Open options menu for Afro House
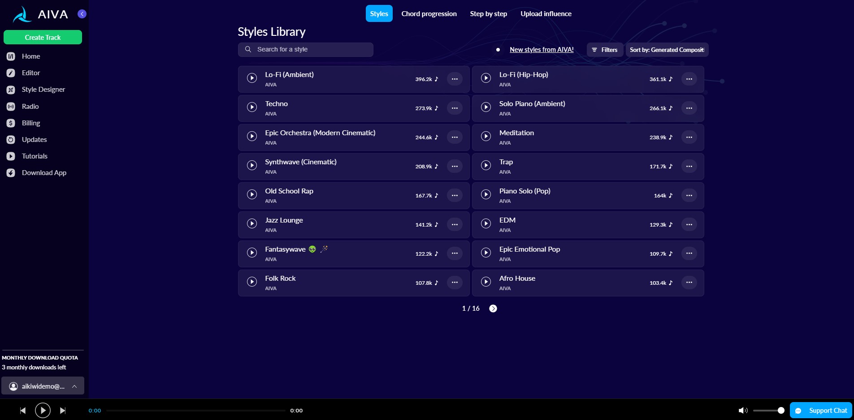 tap(689, 283)
